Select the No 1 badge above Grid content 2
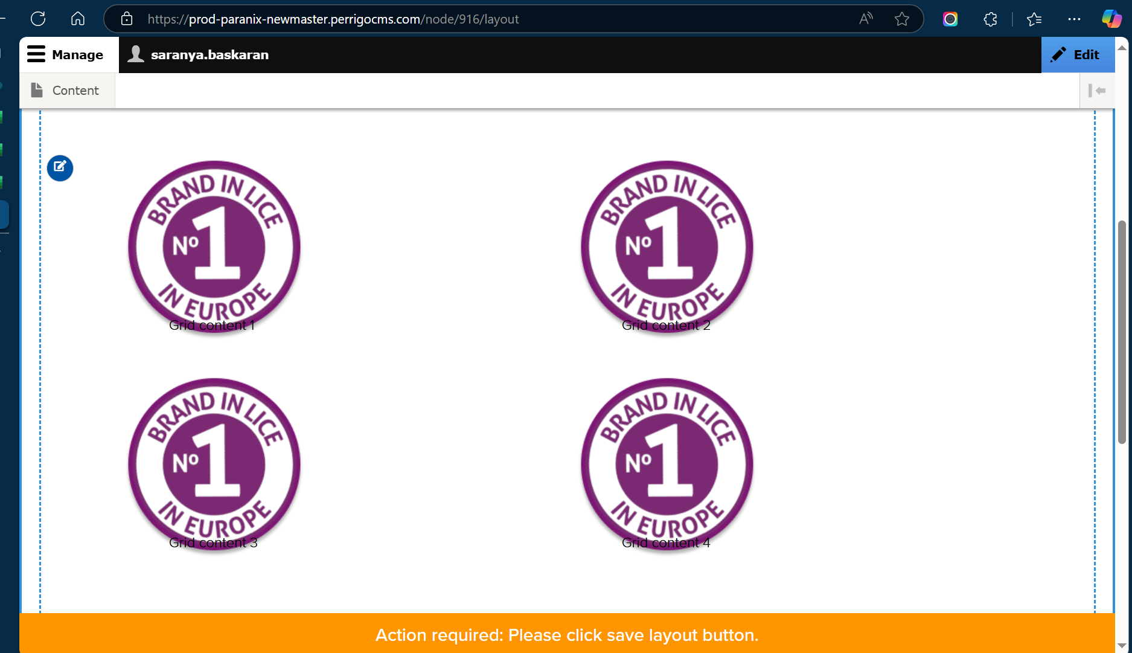The width and height of the screenshot is (1132, 653). pyautogui.click(x=667, y=246)
